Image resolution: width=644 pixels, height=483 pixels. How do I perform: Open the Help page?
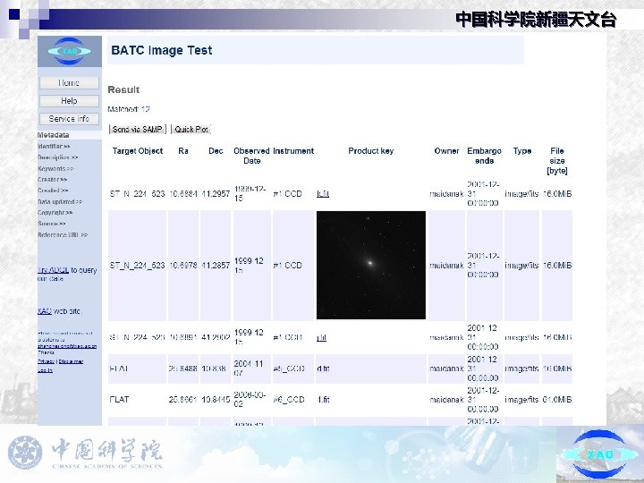(69, 100)
